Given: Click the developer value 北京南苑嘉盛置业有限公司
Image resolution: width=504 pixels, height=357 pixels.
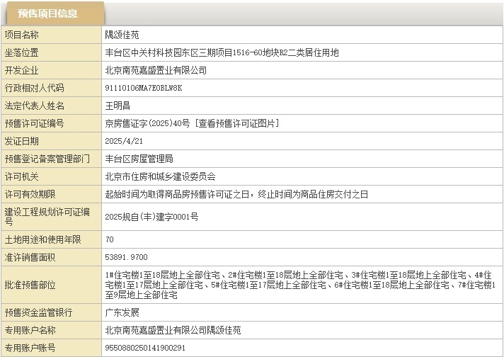Looking at the screenshot, I should pyautogui.click(x=156, y=70).
